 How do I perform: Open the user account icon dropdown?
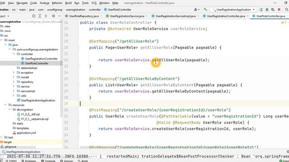click(x=197, y=9)
